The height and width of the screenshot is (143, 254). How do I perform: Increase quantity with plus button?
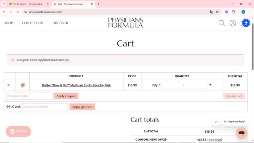pyautogui.click(x=210, y=85)
